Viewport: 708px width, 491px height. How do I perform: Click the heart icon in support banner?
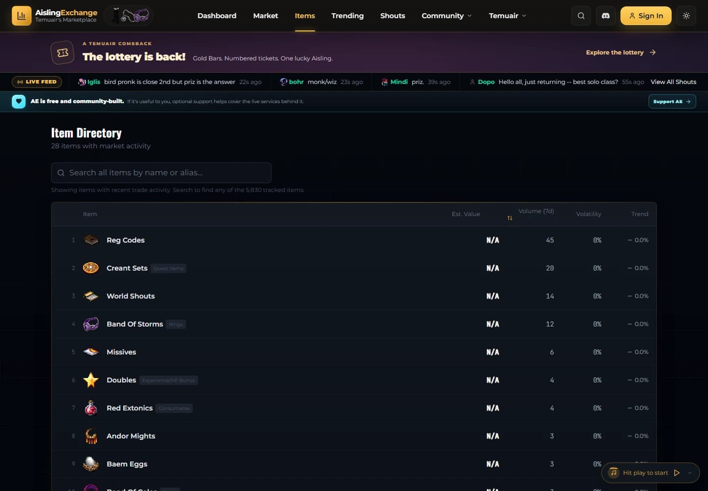tap(19, 102)
